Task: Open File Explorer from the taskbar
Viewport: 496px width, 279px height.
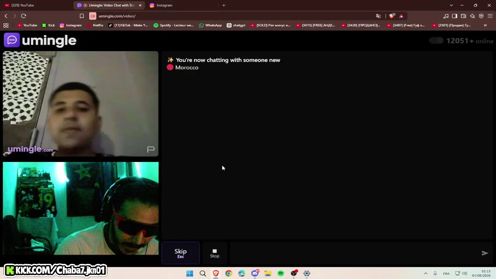Action: coord(268,274)
